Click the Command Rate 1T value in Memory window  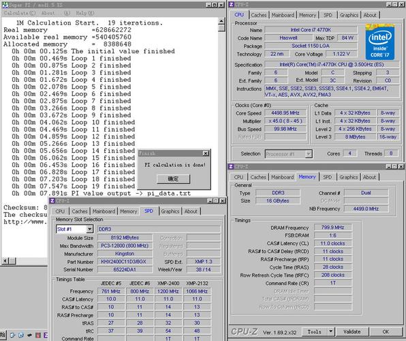(x=332, y=283)
